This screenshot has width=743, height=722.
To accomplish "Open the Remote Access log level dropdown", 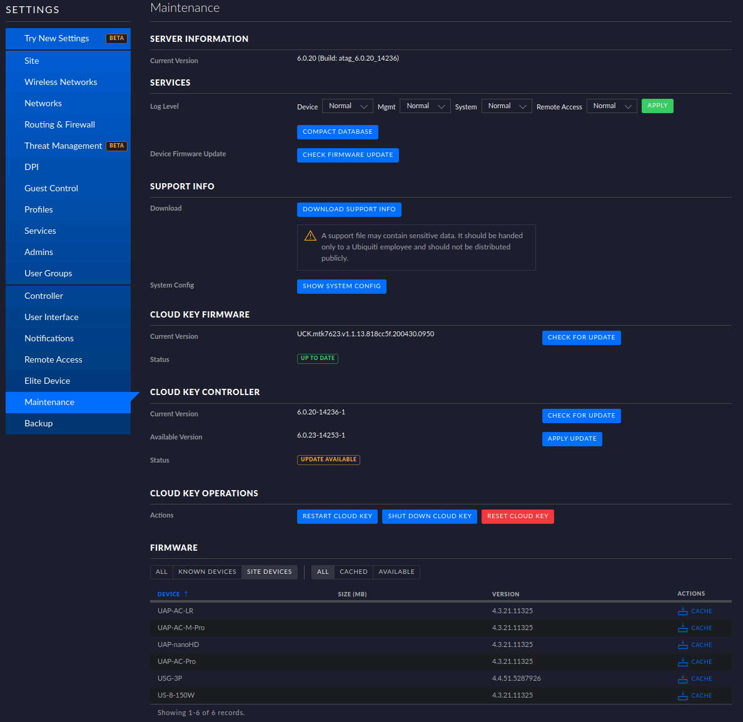I will click(x=612, y=106).
